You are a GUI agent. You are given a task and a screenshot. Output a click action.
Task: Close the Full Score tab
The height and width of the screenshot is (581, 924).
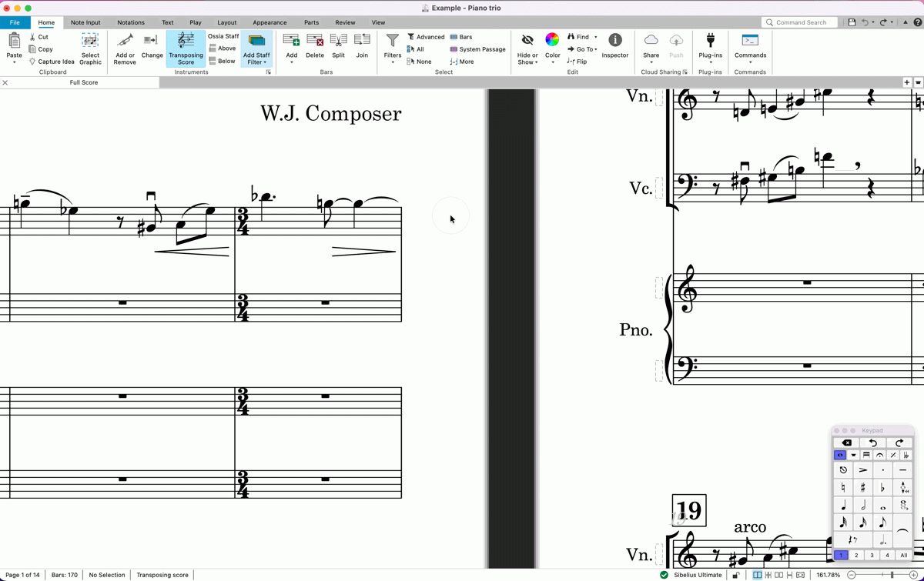5,82
